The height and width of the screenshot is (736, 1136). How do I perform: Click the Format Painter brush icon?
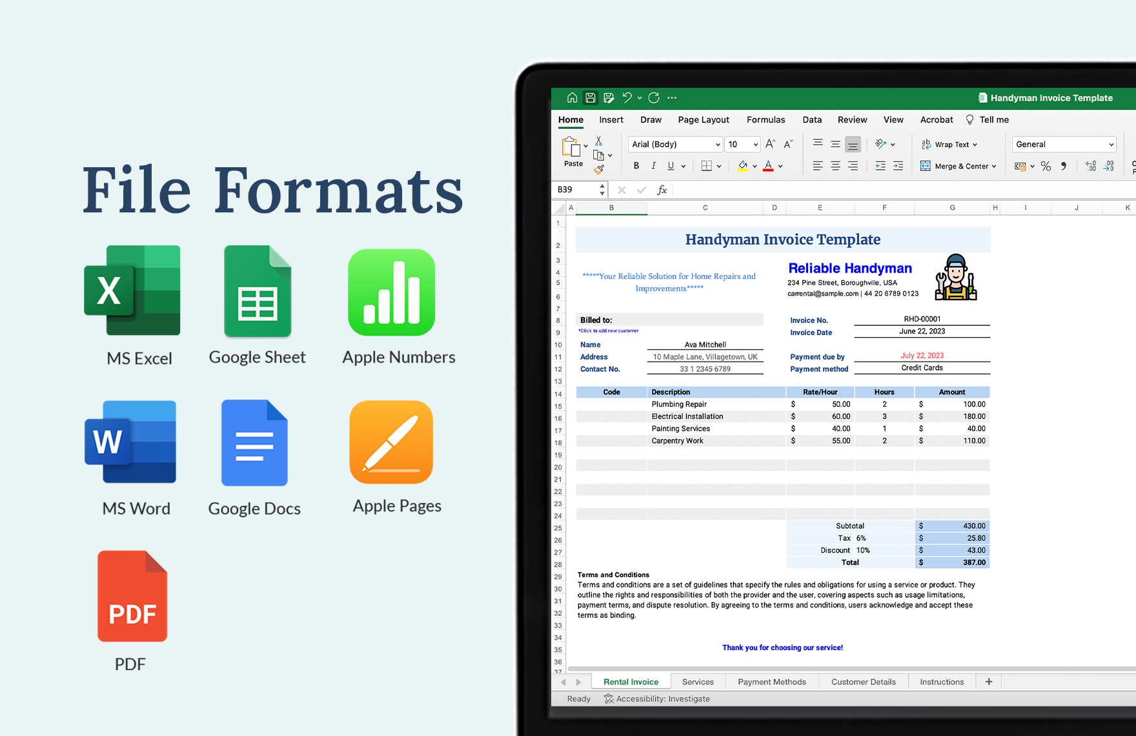click(599, 170)
